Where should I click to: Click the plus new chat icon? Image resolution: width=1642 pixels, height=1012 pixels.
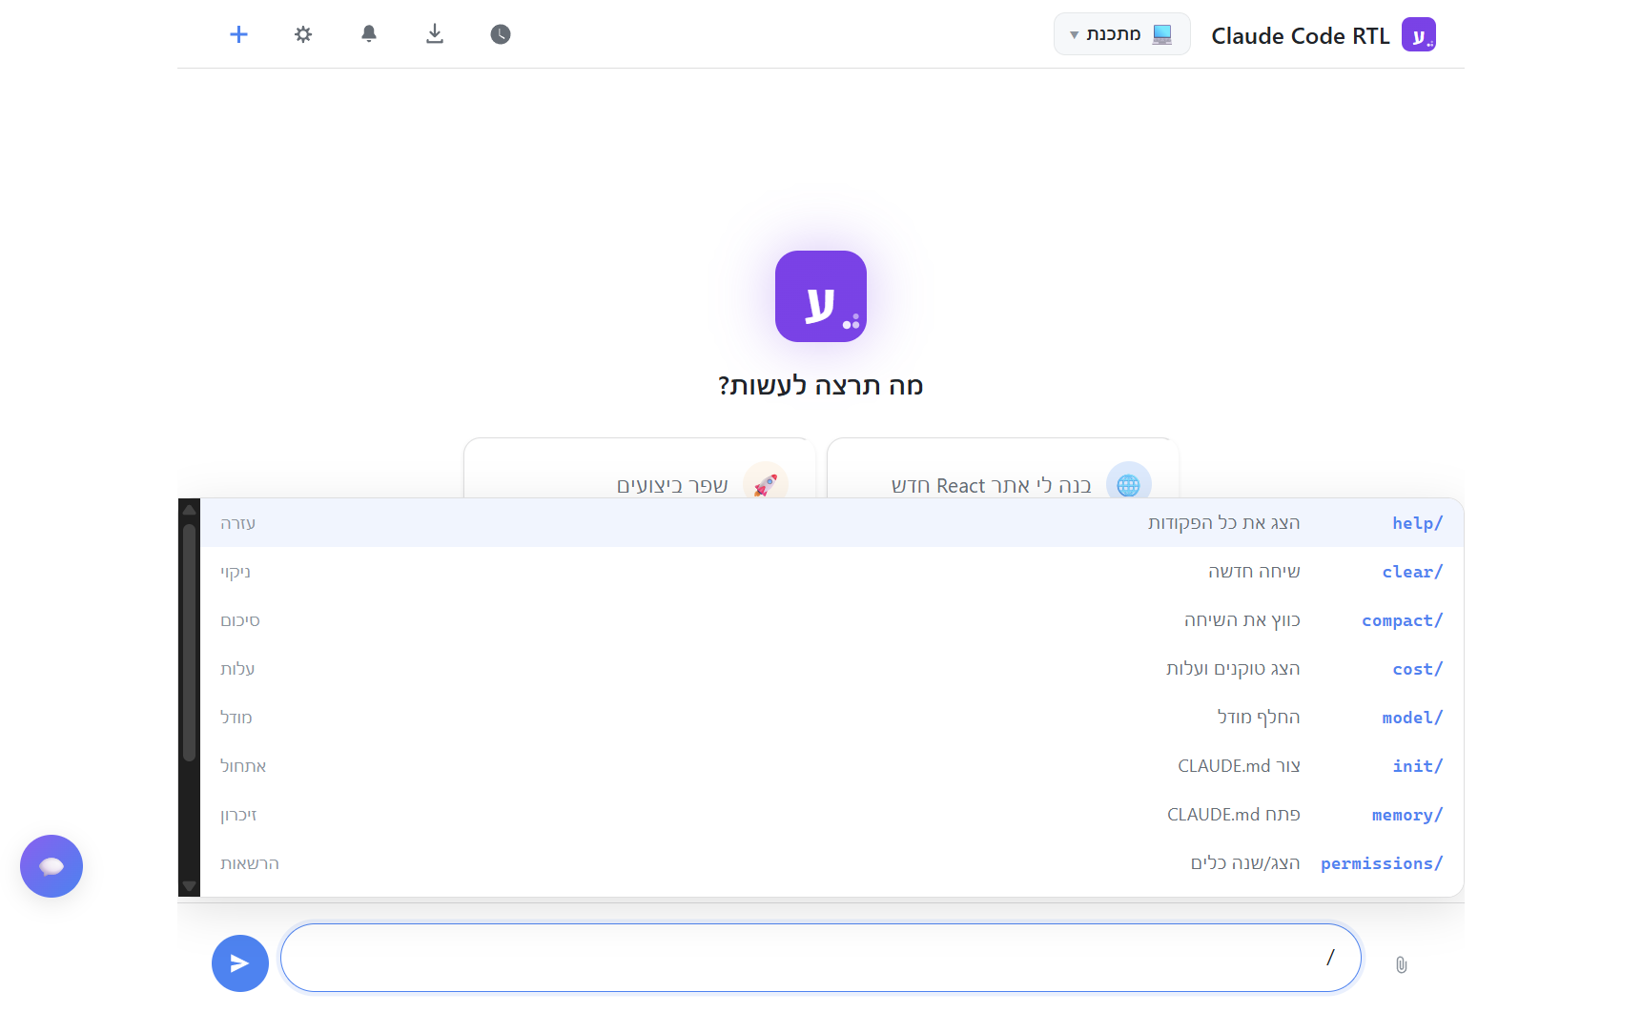pyautogui.click(x=238, y=34)
